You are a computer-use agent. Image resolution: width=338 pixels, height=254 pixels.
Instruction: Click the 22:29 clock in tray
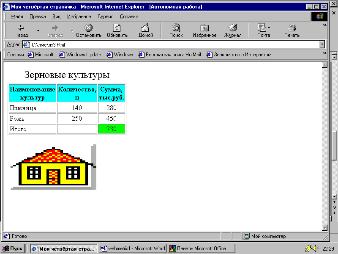click(x=328, y=248)
